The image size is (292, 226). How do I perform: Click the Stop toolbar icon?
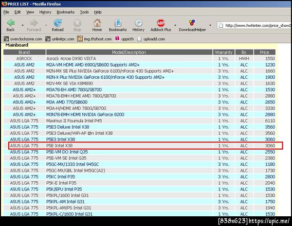[77, 23]
